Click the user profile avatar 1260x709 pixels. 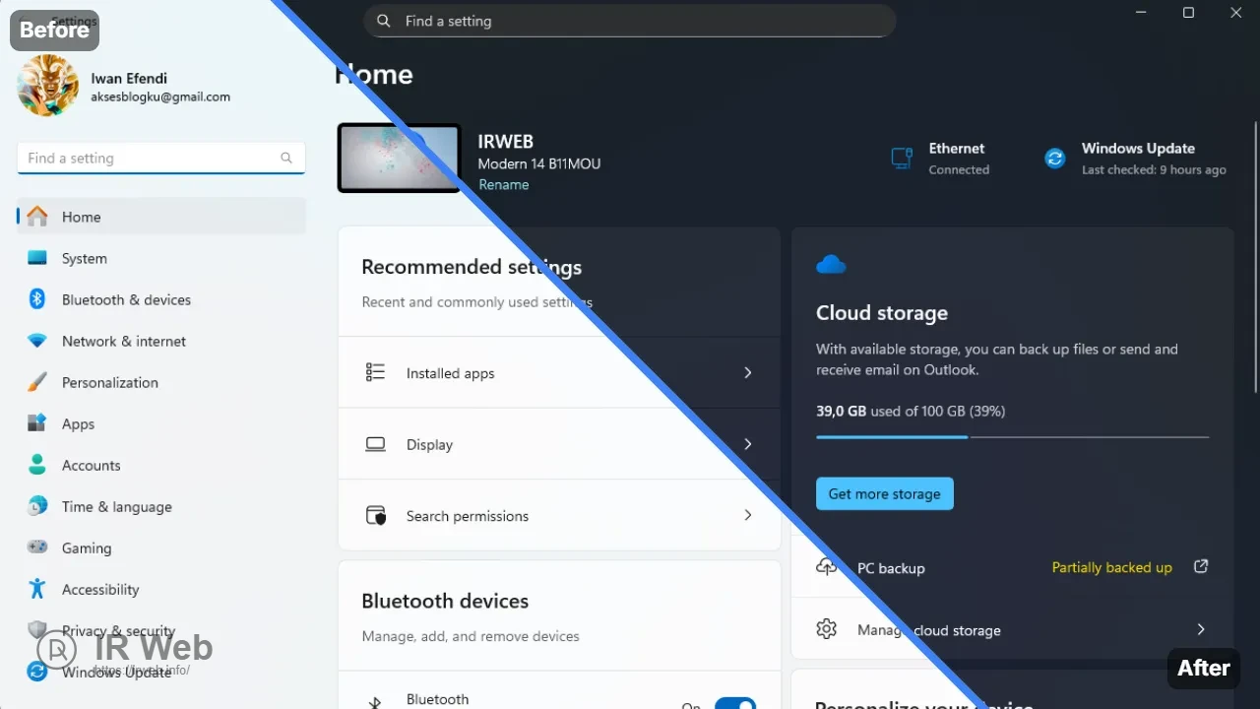pyautogui.click(x=47, y=86)
